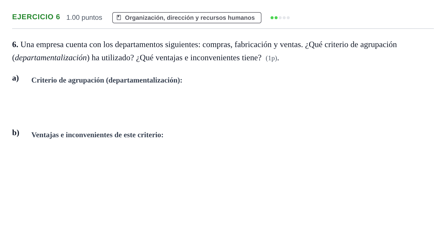
Task: Click the (1p) score marker
Action: pos(271,58)
